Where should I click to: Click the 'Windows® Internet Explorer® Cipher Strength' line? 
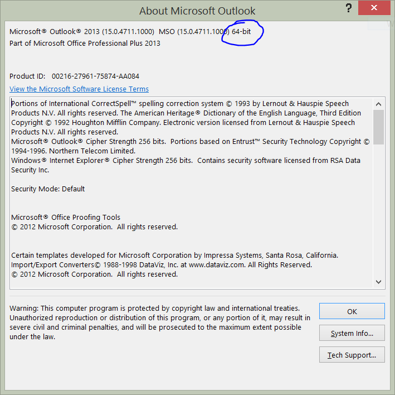click(186, 161)
